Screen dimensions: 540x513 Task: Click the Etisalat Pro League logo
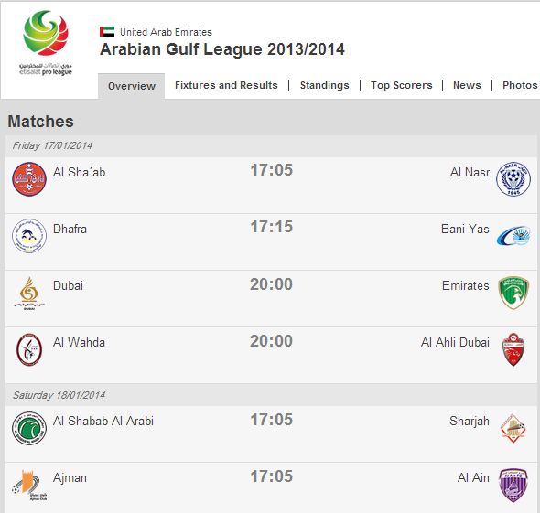pyautogui.click(x=46, y=43)
